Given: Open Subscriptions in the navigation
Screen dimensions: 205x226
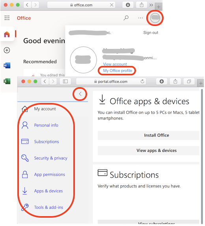Looking at the screenshot, I should (47, 142).
